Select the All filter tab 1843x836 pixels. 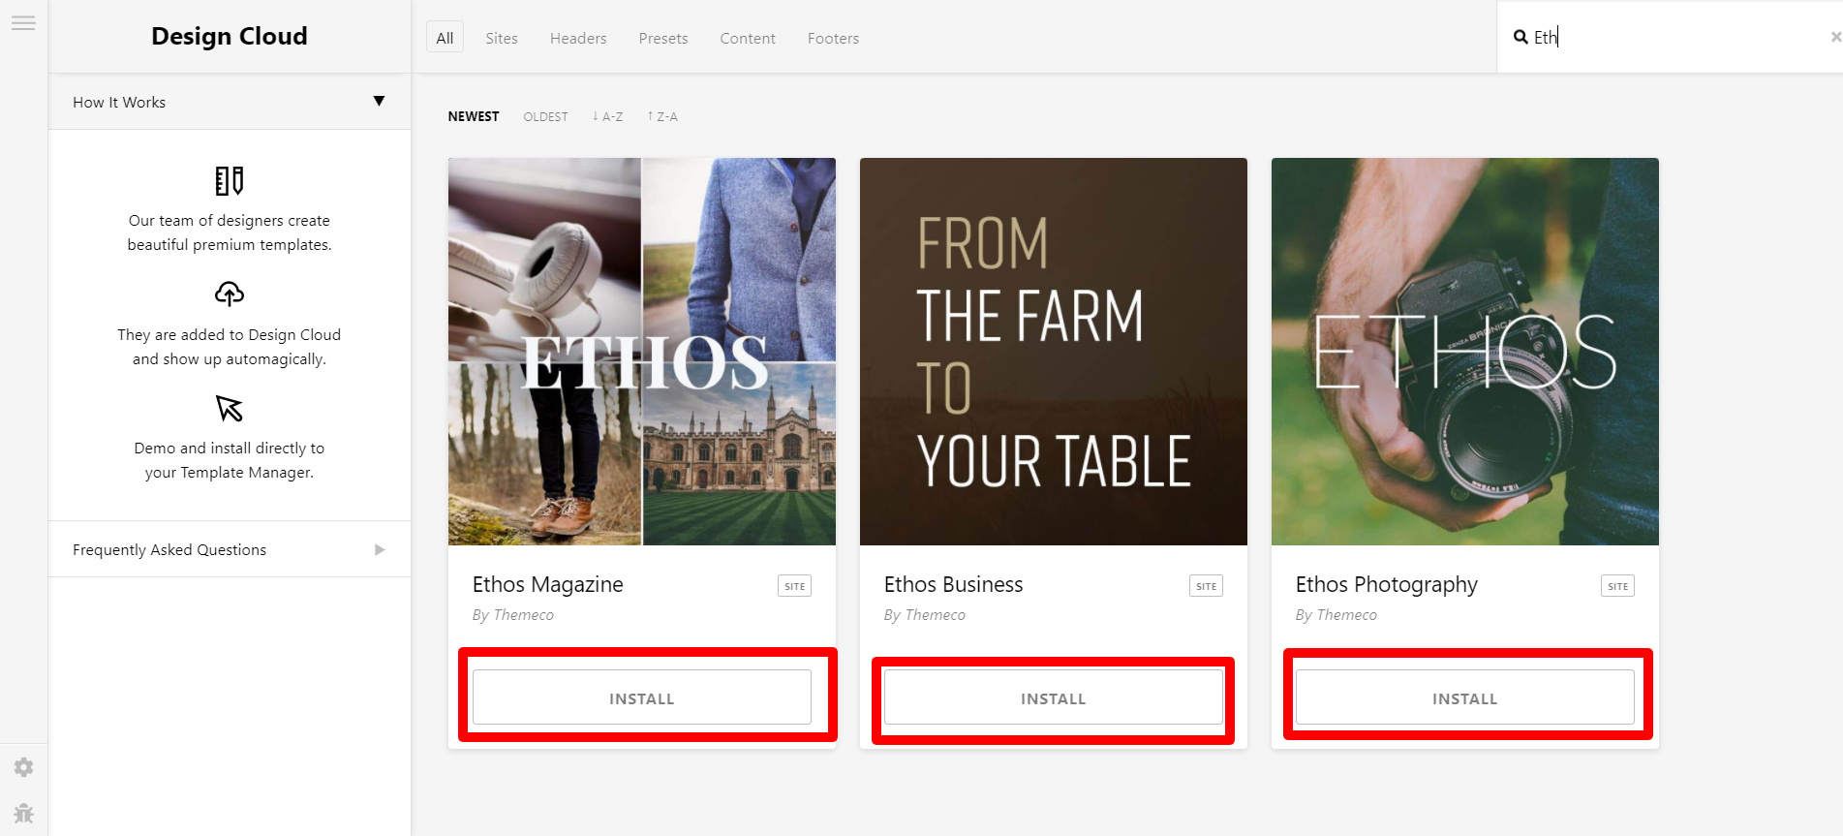pos(445,38)
